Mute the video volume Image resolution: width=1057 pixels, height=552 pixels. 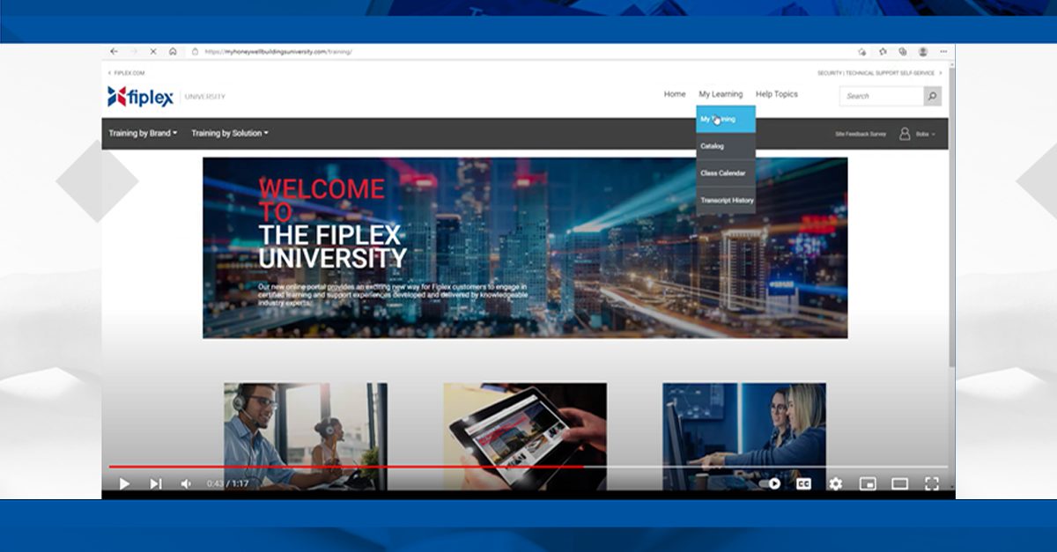[x=186, y=483]
